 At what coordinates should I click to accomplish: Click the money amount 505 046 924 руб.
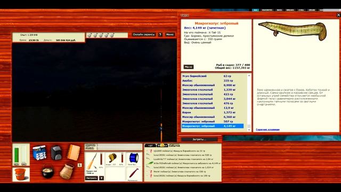click(66, 41)
